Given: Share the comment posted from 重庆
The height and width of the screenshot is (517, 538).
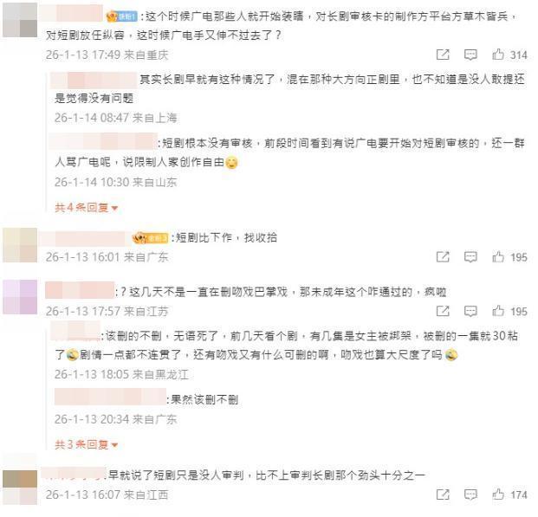Looking at the screenshot, I should tap(443, 55).
